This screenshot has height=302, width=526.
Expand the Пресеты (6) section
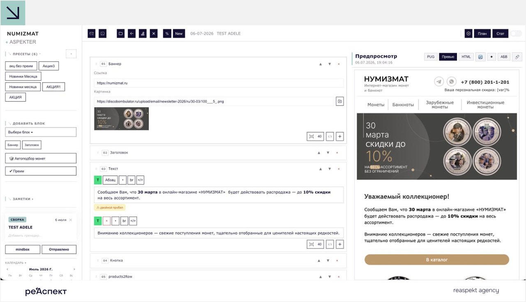point(25,54)
